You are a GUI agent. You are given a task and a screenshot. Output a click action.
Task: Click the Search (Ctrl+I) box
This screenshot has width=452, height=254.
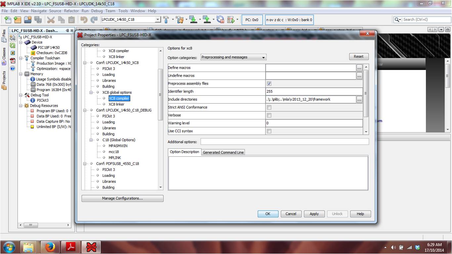click(x=425, y=19)
